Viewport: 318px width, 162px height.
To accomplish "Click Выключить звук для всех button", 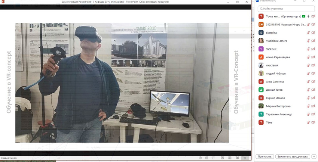I will coord(293,156).
